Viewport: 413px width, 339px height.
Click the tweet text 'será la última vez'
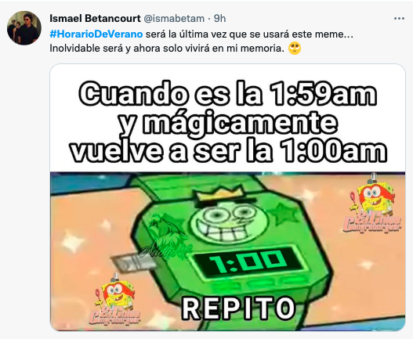click(x=186, y=34)
